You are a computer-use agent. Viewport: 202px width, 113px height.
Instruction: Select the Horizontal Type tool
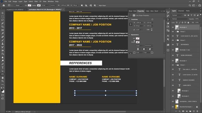[x=3, y=67]
